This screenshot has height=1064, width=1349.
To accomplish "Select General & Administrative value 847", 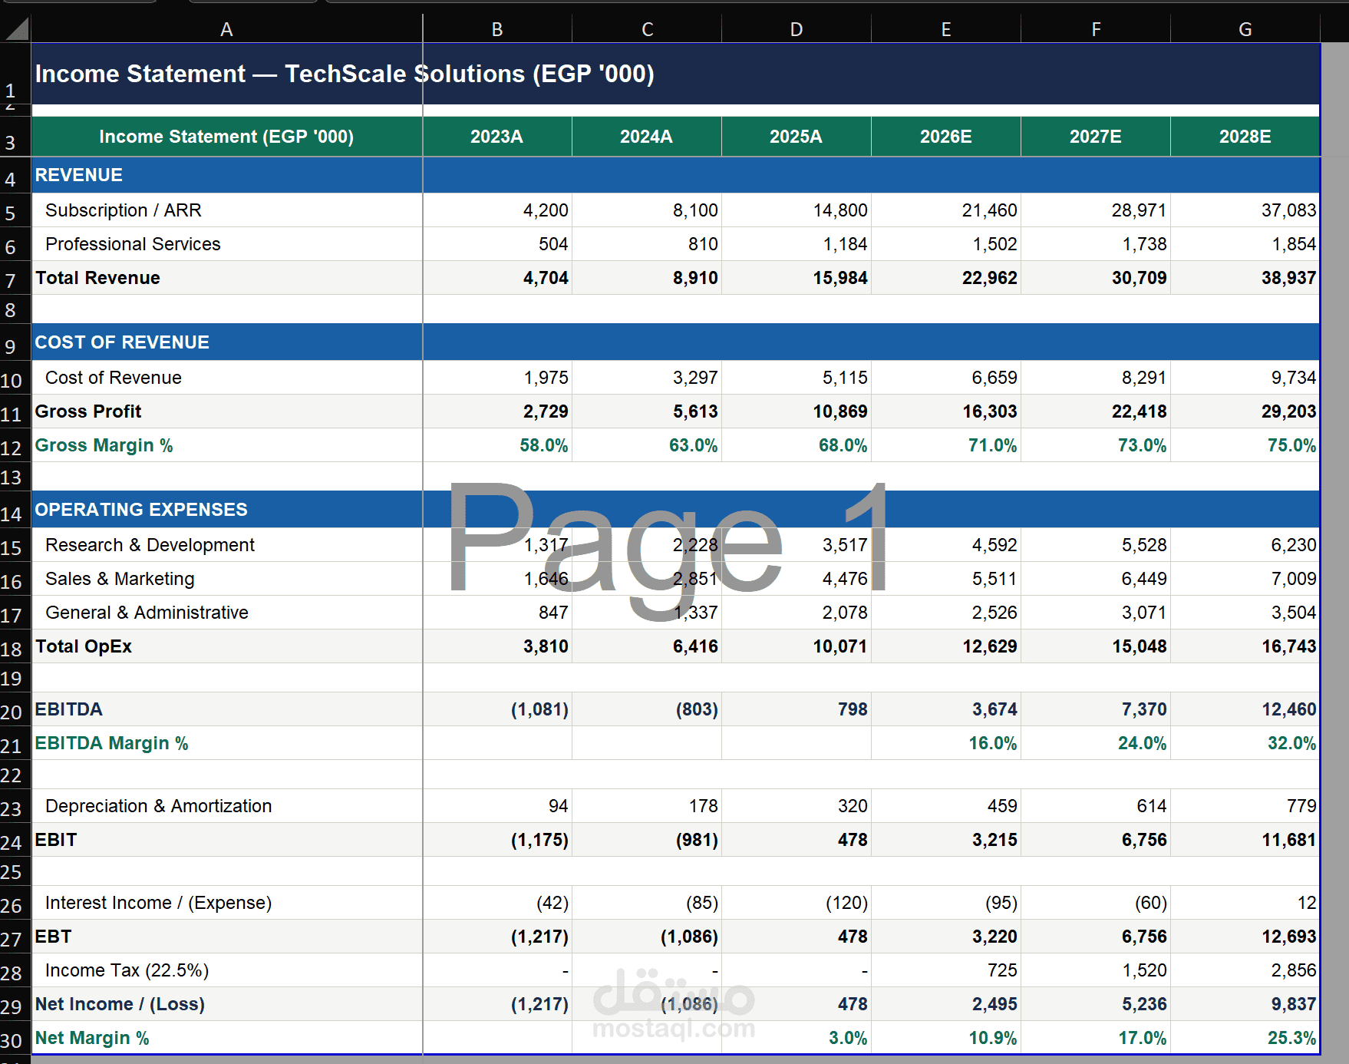I will point(497,613).
